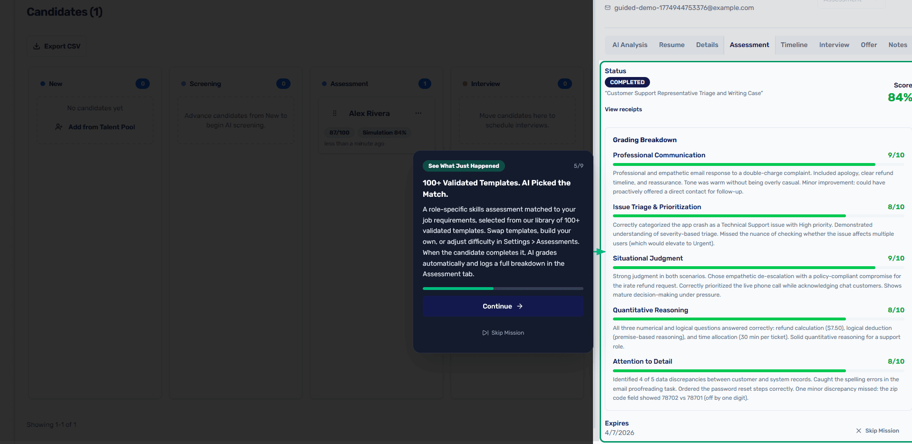Click the arrow icon on the Continue button

[520, 307]
